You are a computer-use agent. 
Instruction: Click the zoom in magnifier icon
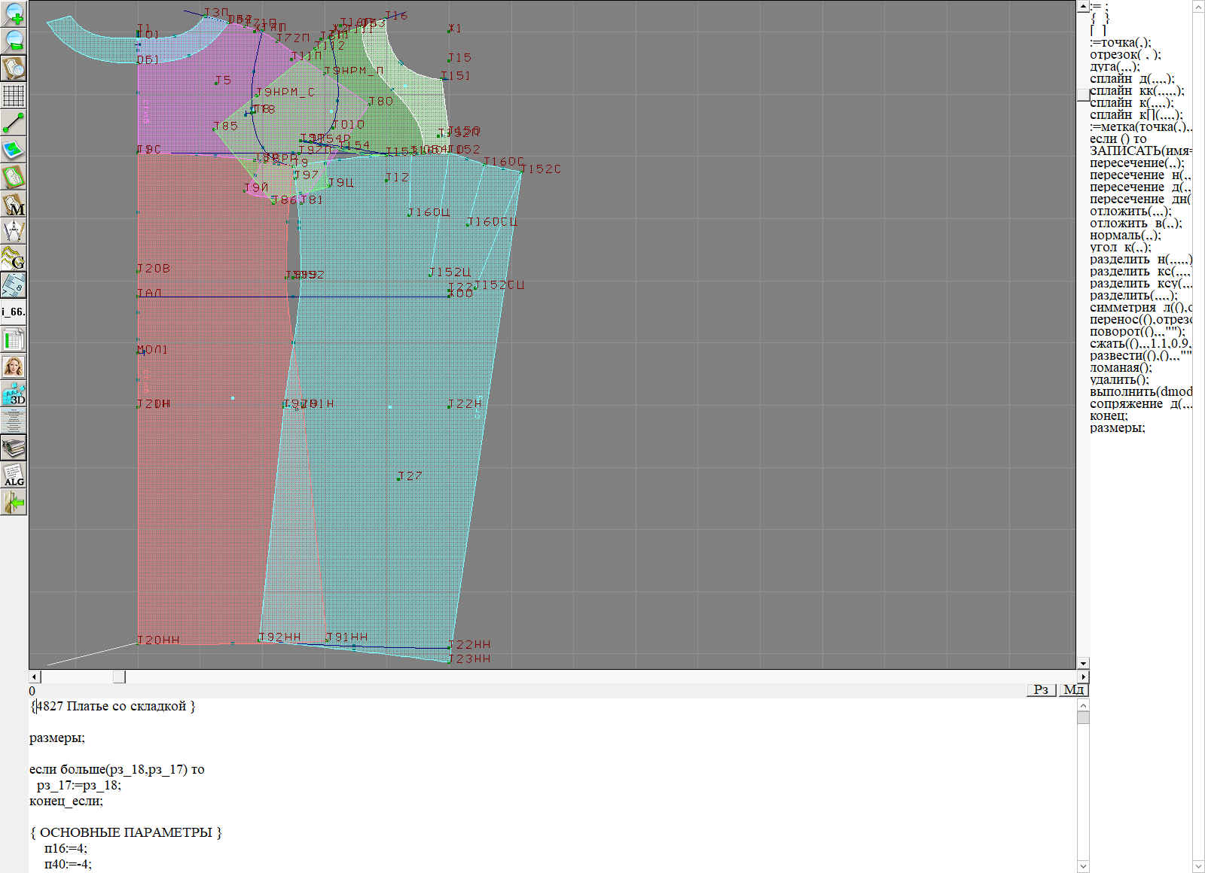(14, 14)
